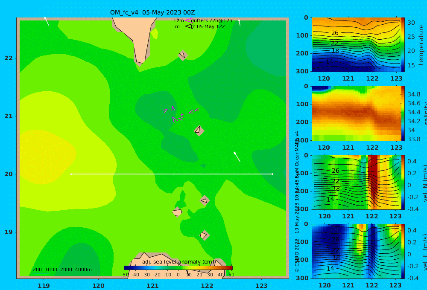The width and height of the screenshot is (427, 290).
Task: Click the 'vel. N (m/s)' axis label
Action: (424, 182)
